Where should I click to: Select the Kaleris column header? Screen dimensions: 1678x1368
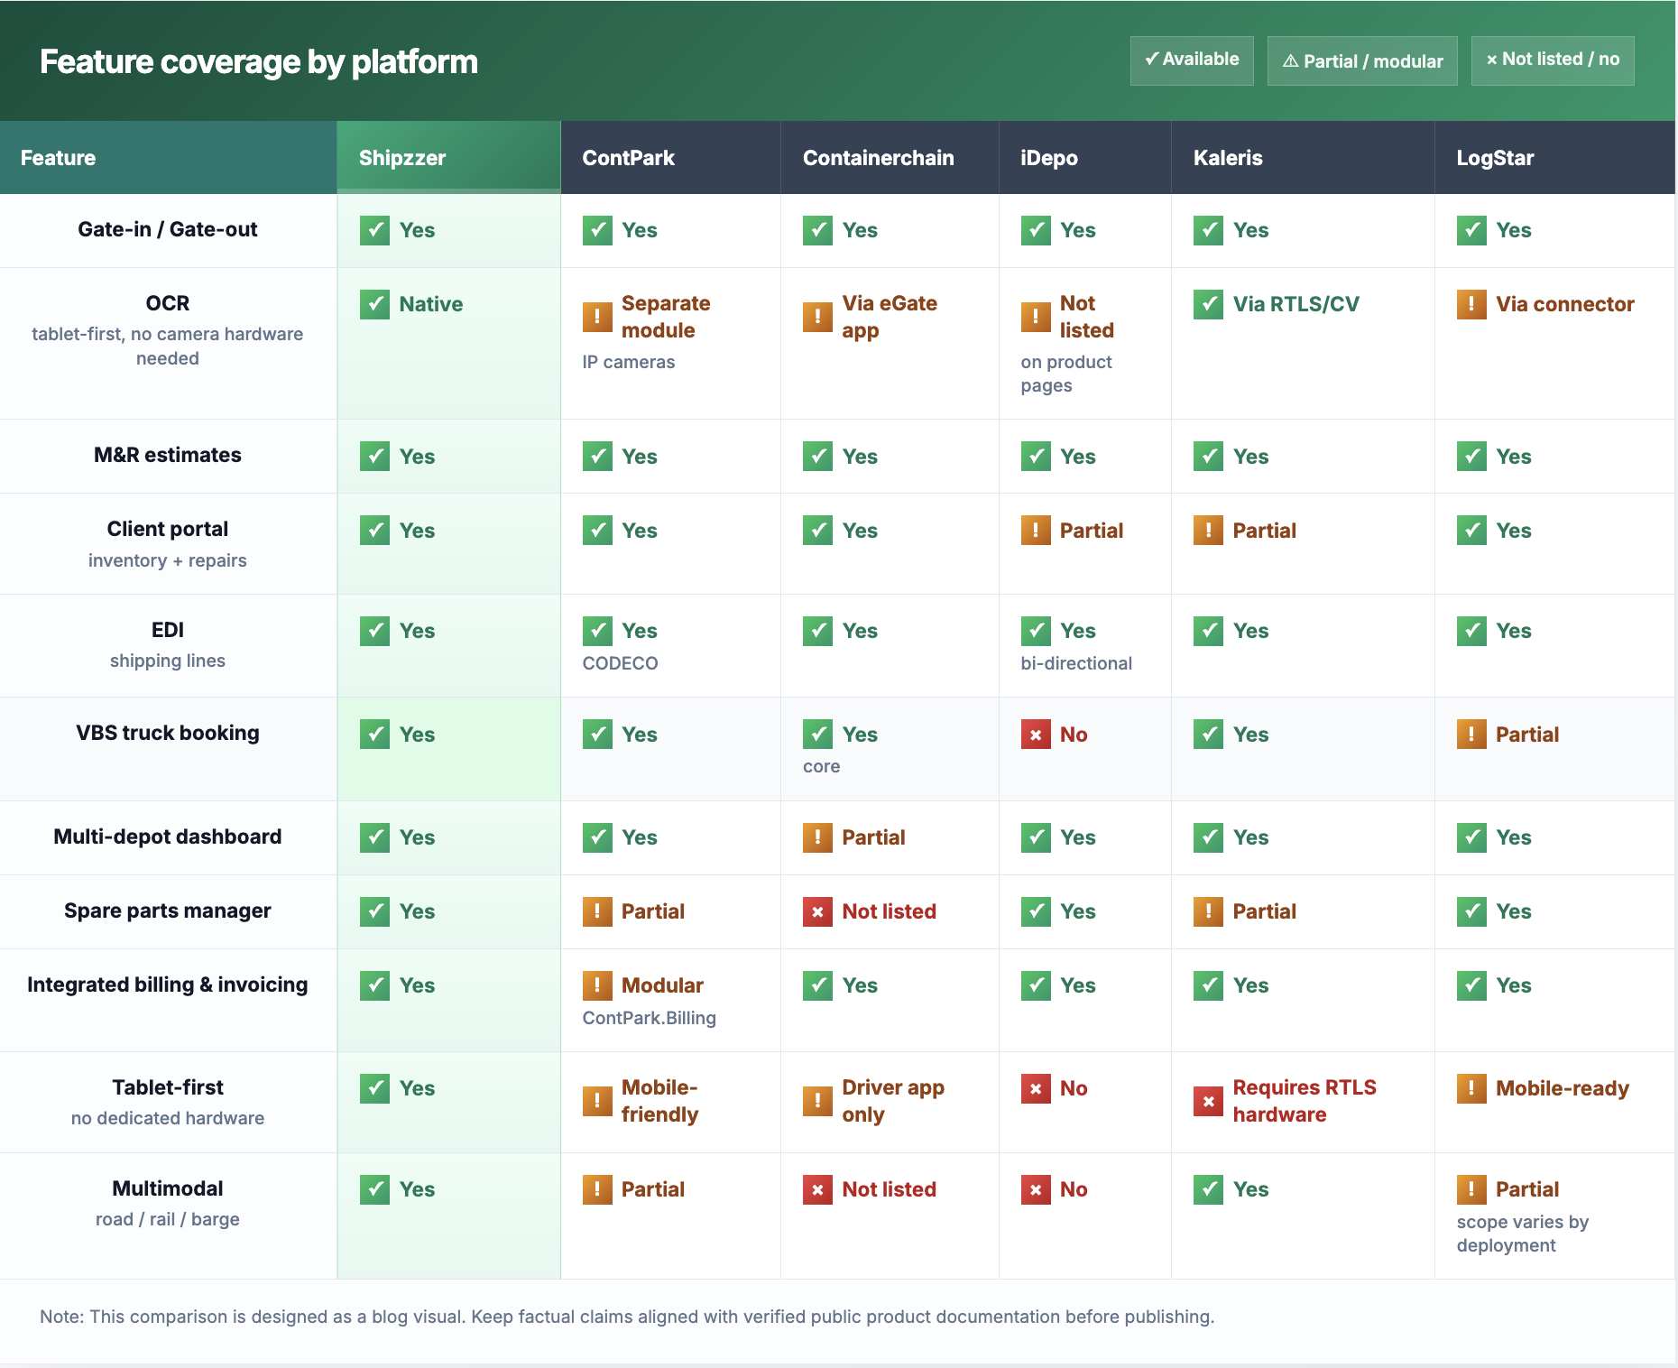[1303, 158]
